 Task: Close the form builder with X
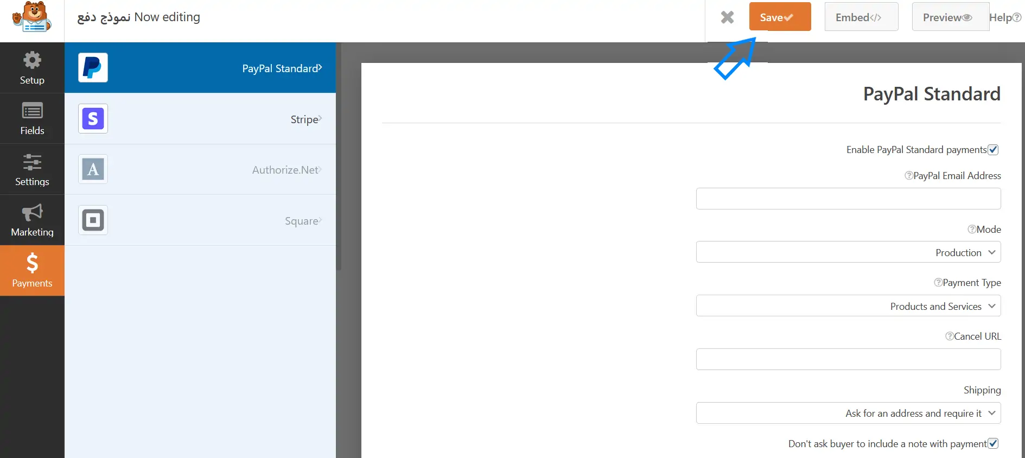727,17
